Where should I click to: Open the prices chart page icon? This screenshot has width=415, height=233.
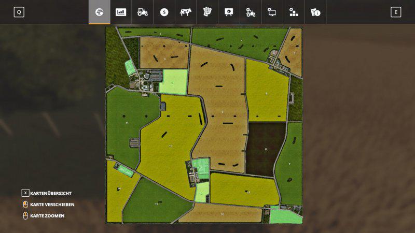[121, 12]
